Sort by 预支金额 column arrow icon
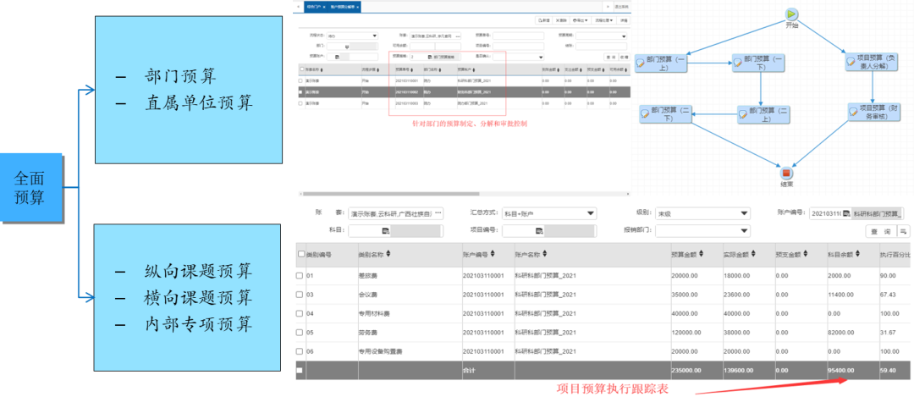The width and height of the screenshot is (914, 408). click(807, 254)
